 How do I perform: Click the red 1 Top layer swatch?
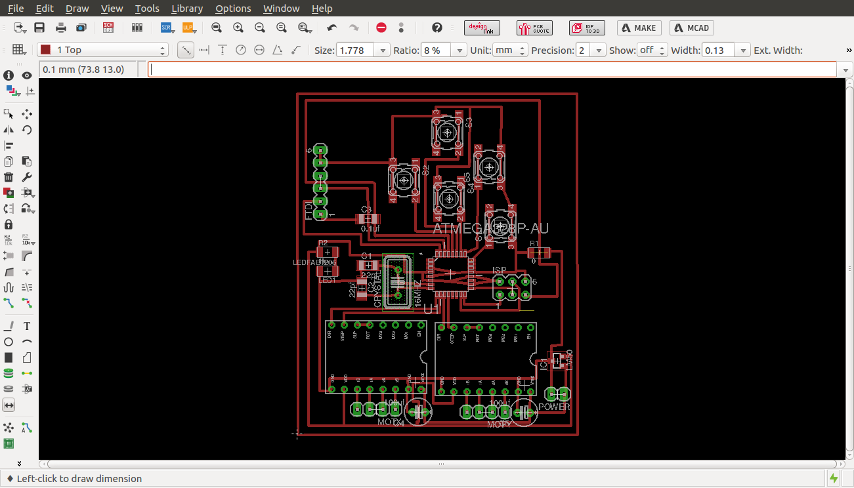tap(45, 50)
